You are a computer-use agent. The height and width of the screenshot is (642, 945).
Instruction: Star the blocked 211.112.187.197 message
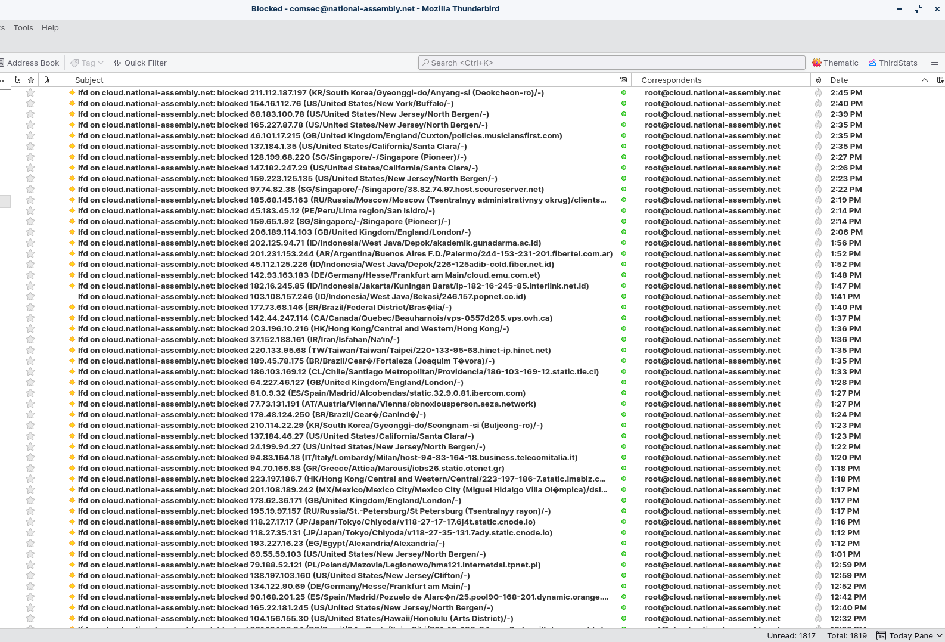(x=30, y=93)
